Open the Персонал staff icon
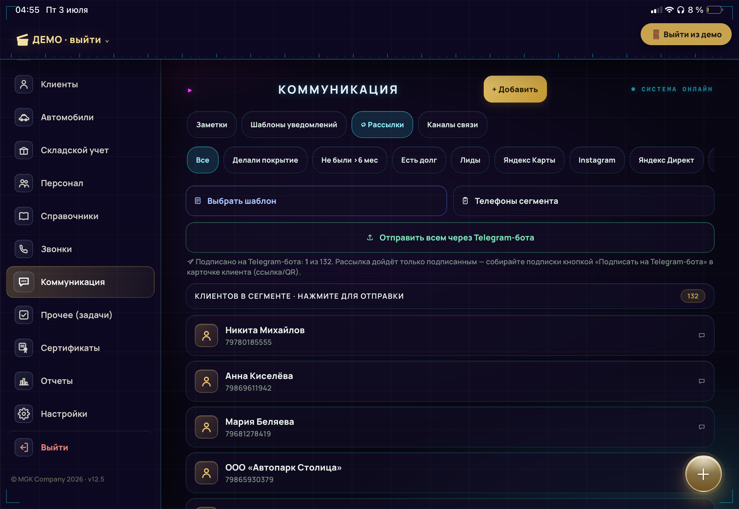The image size is (739, 509). click(x=24, y=183)
